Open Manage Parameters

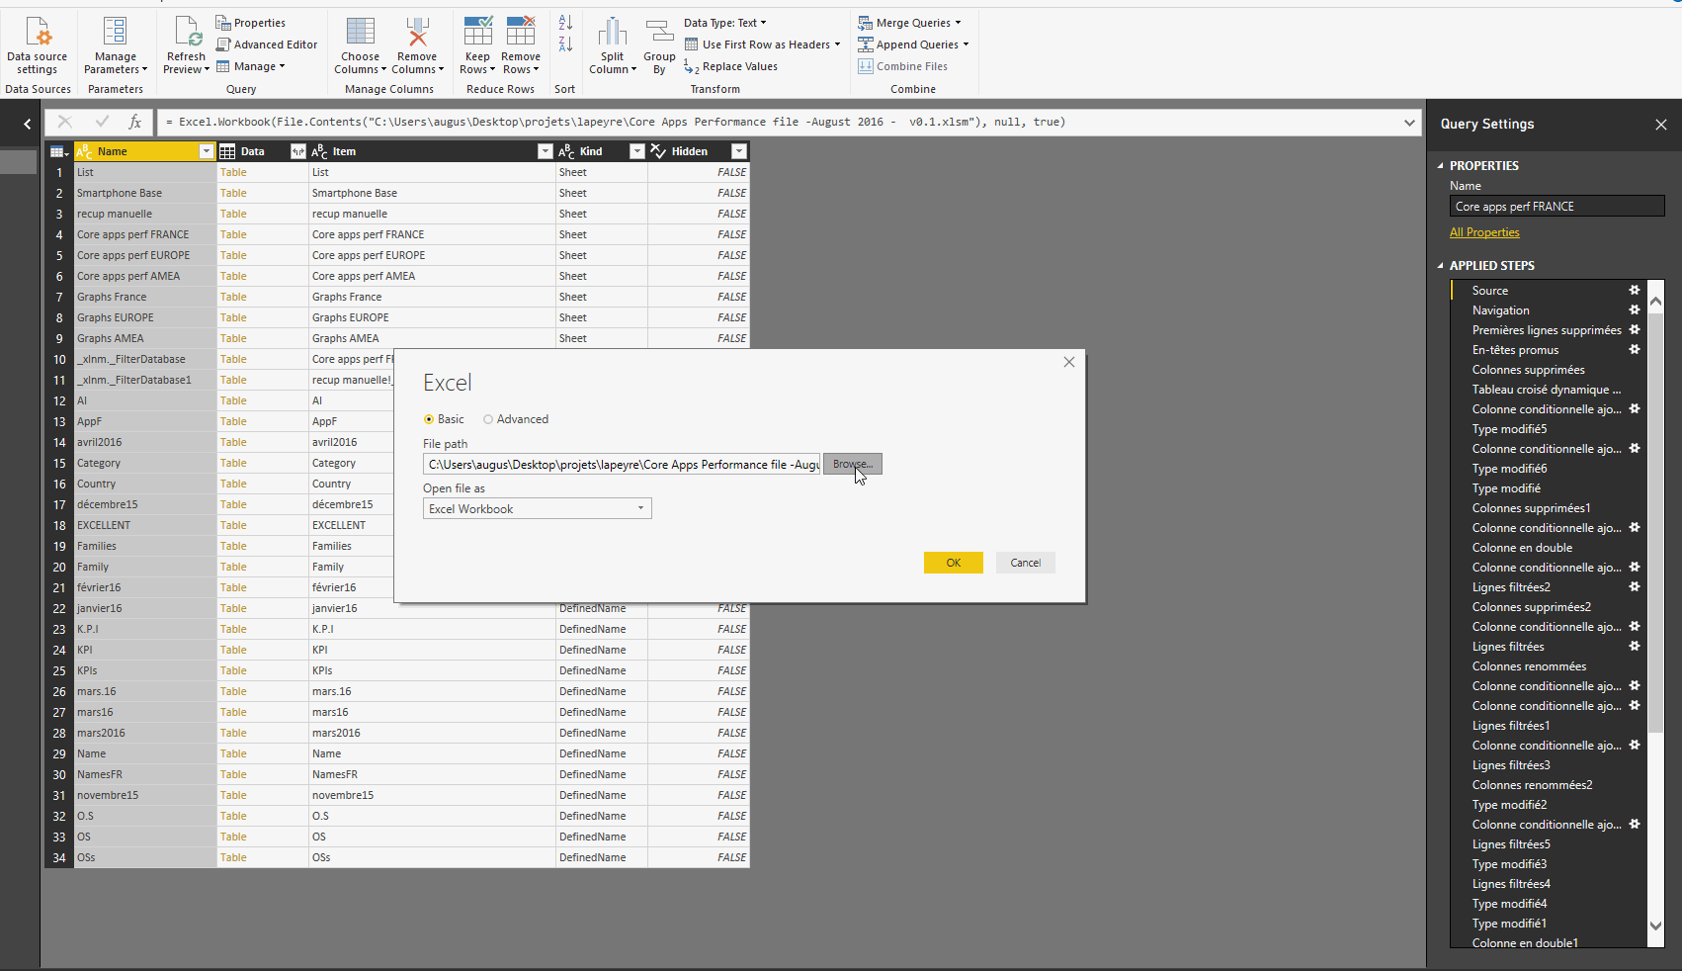(116, 45)
